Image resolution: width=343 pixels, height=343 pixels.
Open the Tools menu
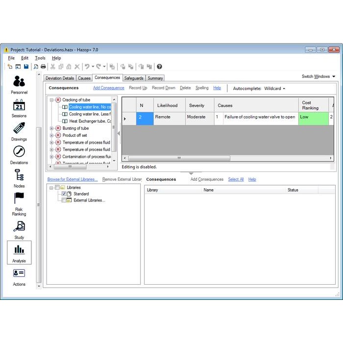tap(40, 58)
